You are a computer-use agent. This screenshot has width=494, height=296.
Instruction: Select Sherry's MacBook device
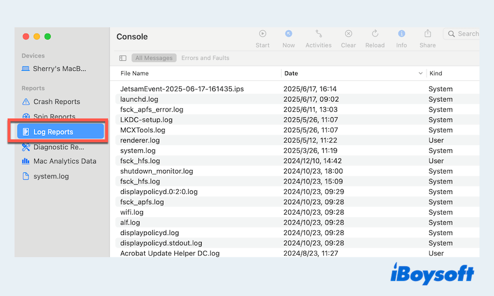(x=59, y=69)
